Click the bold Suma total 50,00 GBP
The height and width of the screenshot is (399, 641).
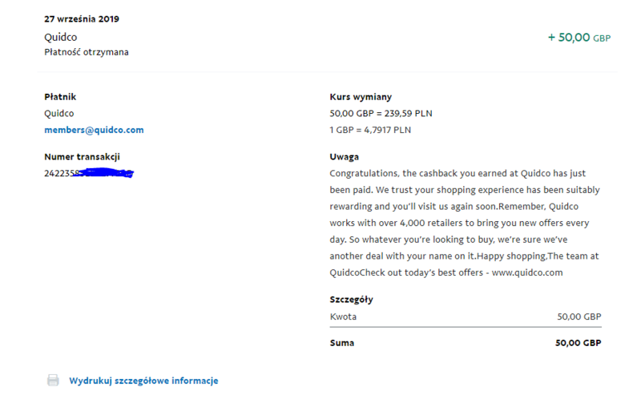[578, 343]
